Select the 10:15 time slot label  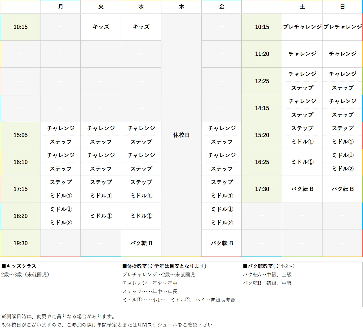tap(20, 27)
